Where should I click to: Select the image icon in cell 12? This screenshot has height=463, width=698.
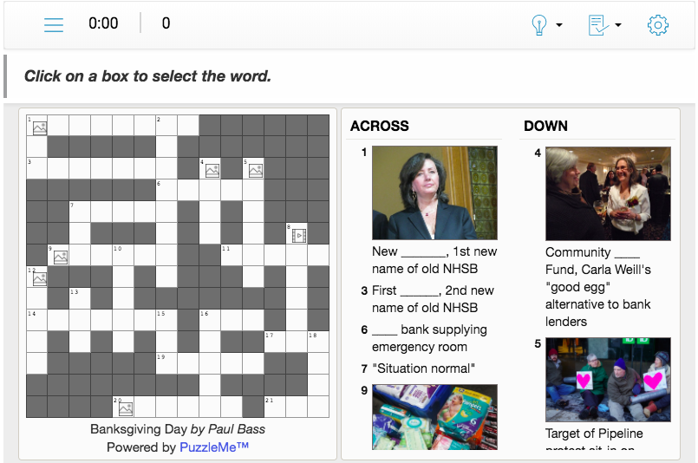coord(40,279)
